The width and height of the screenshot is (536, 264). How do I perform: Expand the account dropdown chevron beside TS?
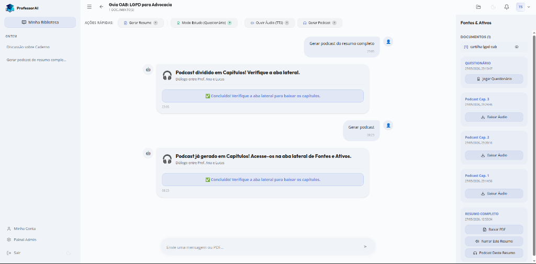click(529, 7)
